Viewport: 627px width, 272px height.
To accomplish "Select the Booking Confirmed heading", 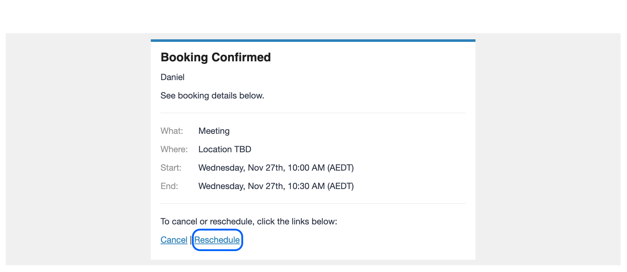I will [x=216, y=57].
